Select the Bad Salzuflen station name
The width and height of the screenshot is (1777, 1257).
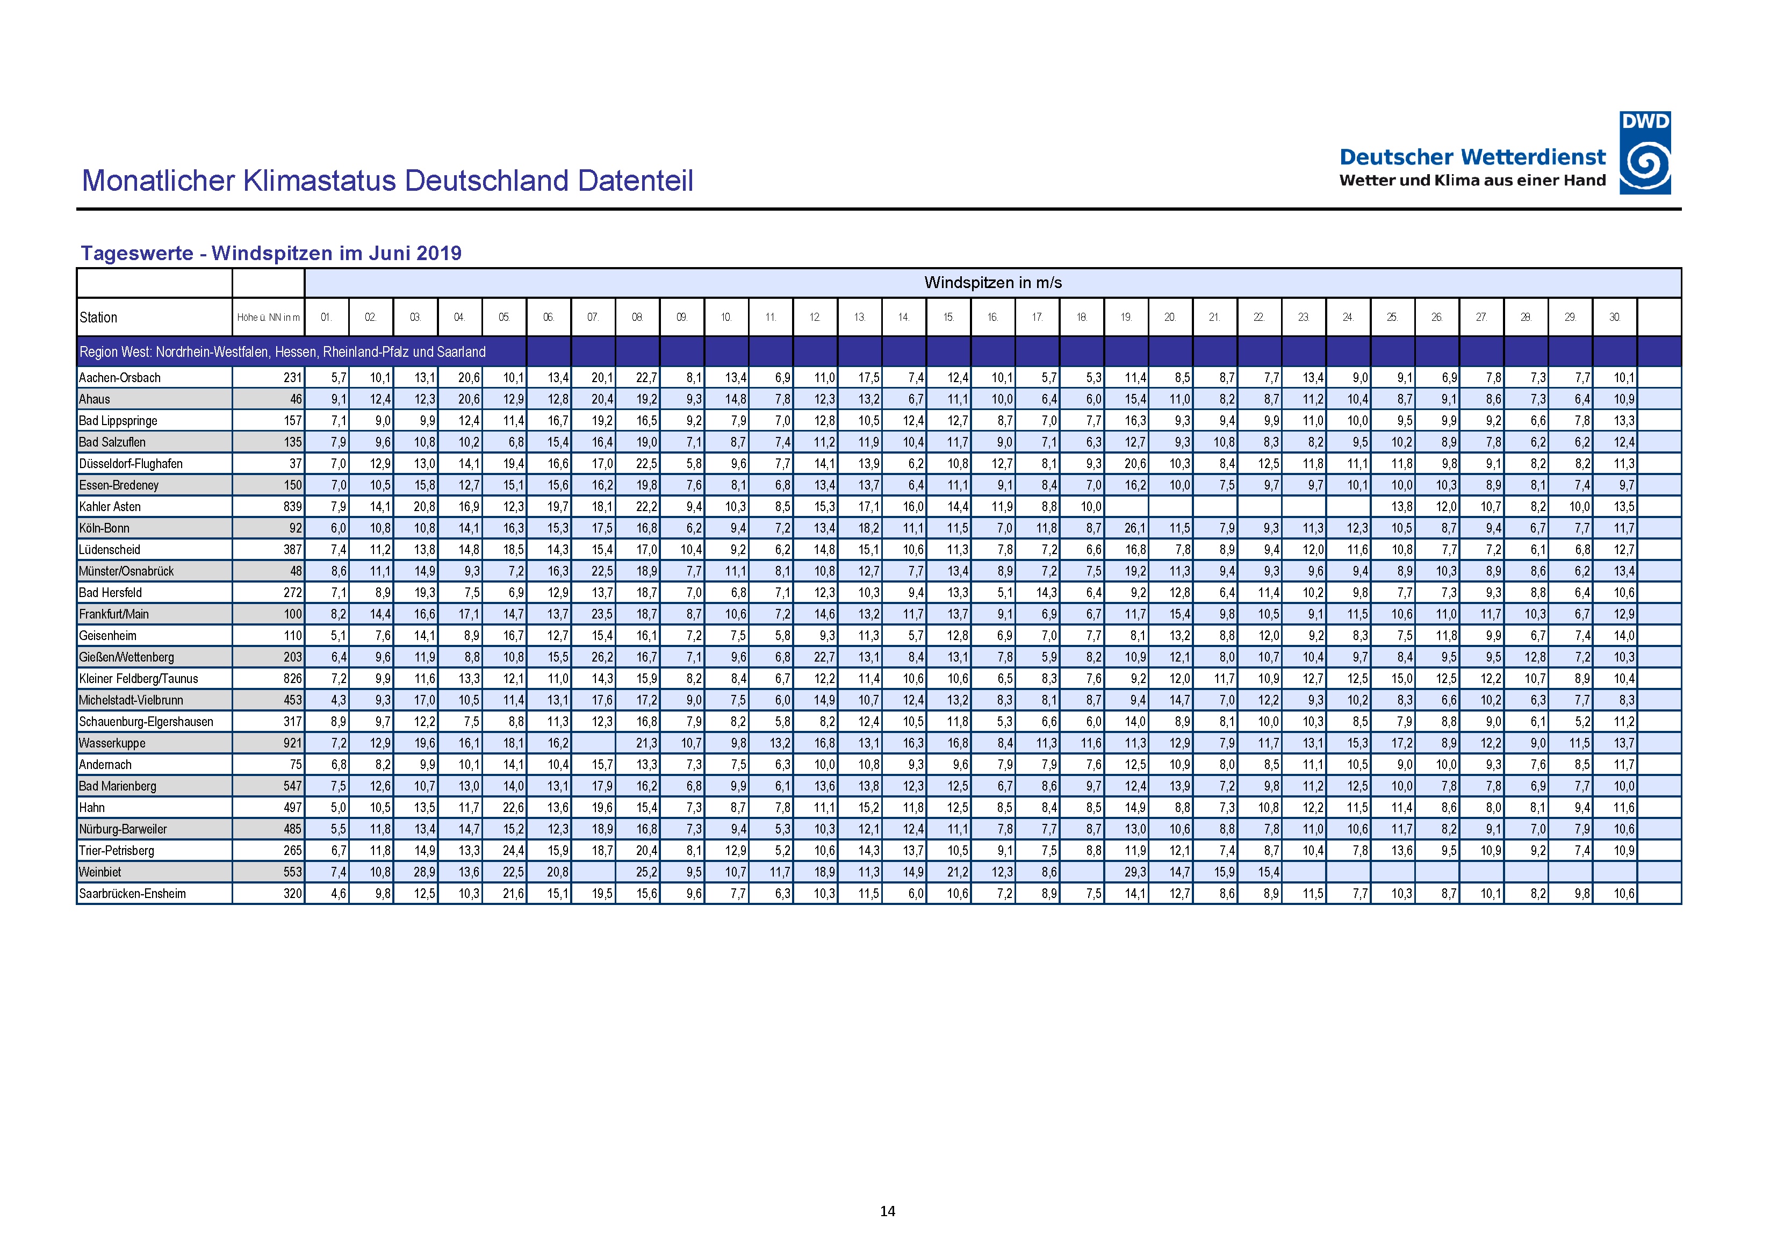click(112, 442)
